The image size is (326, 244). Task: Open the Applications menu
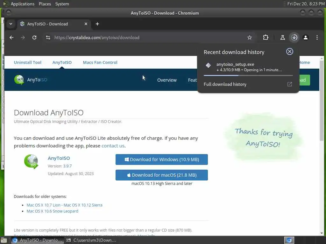pos(23,4)
